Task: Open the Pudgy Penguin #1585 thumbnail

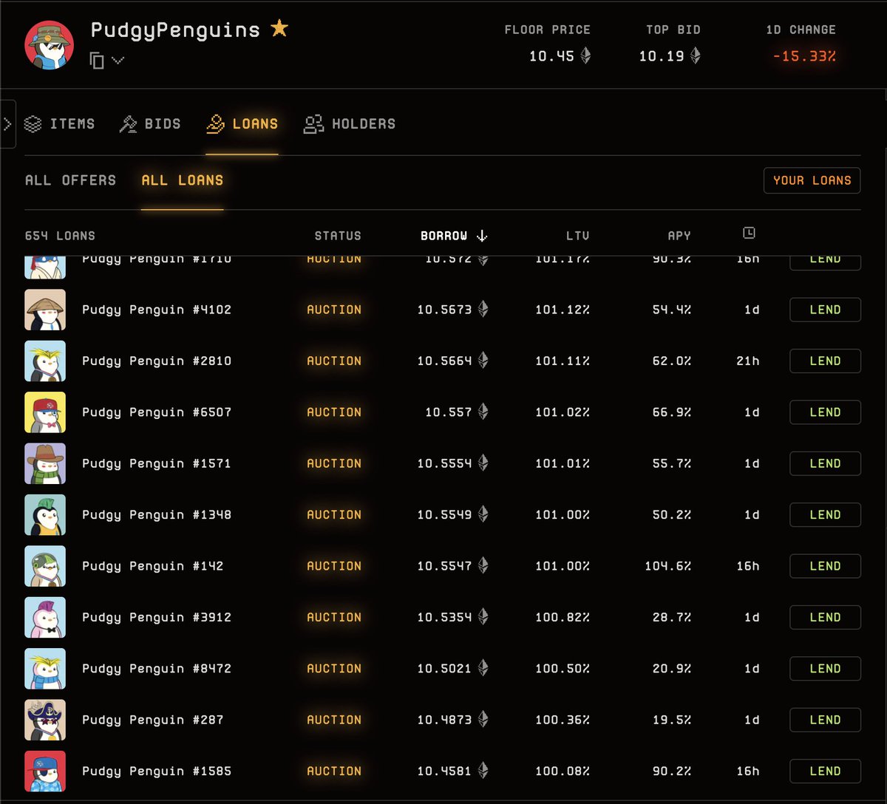Action: [45, 771]
